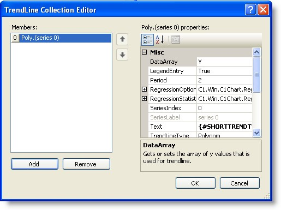The width and height of the screenshot is (281, 210).
Task: Switch property grid to Categorized view
Action: click(147, 40)
